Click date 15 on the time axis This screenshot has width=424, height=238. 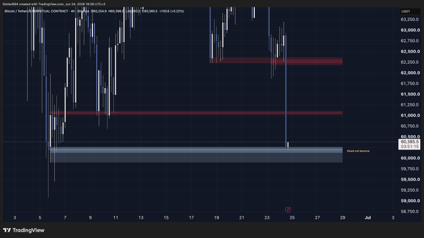[x=166, y=217]
